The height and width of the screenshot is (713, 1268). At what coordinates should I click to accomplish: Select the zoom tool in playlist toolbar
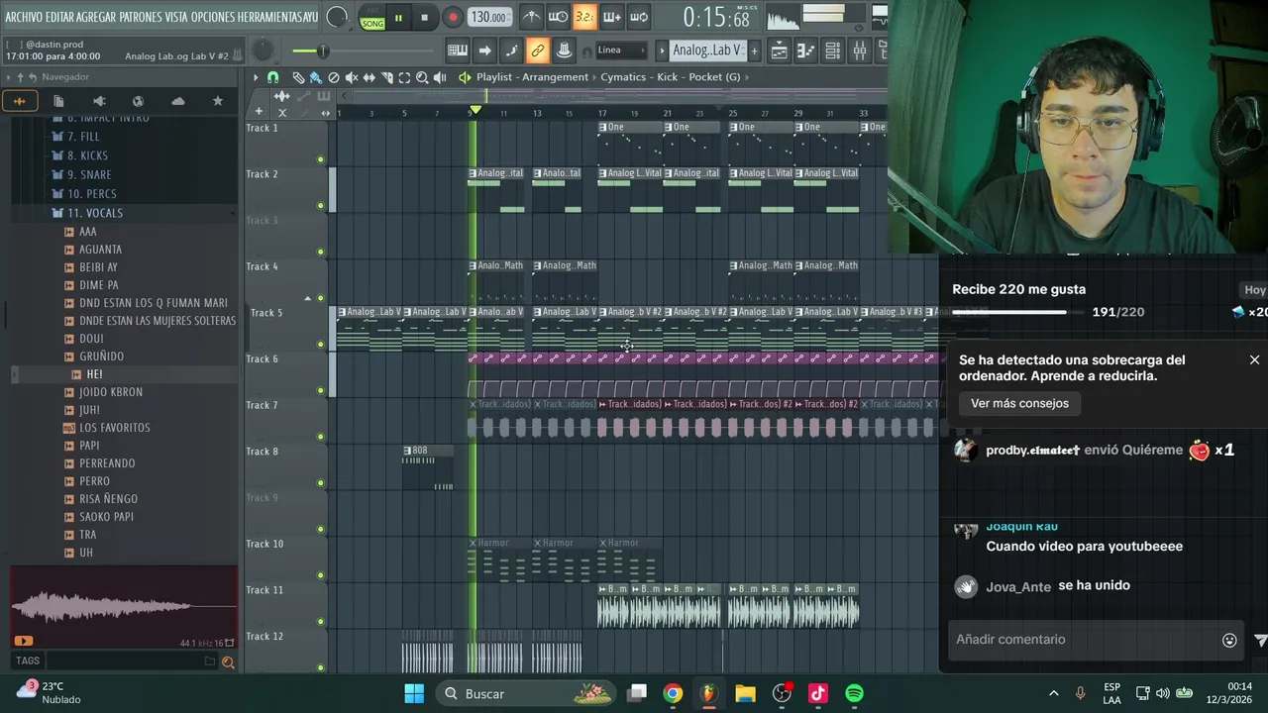point(422,77)
